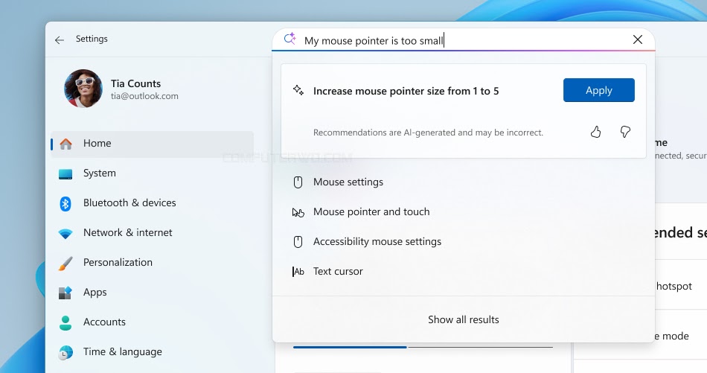The width and height of the screenshot is (707, 373).
Task: Click the back arrow next to Settings
Action: [59, 39]
